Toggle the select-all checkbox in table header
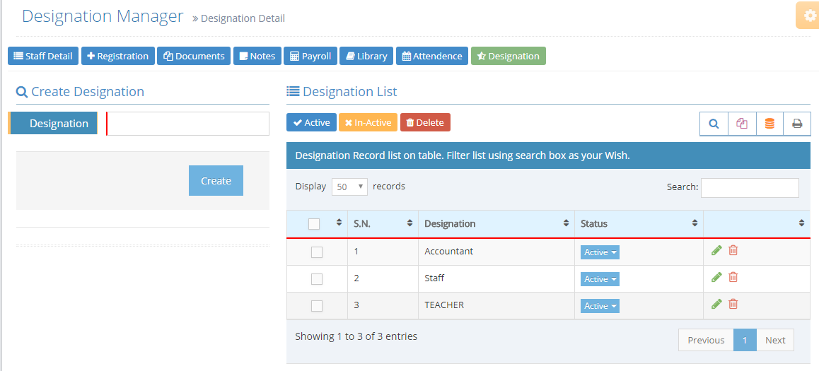 314,224
